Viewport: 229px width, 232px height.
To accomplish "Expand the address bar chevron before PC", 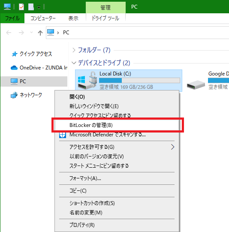I will (x=58, y=33).
